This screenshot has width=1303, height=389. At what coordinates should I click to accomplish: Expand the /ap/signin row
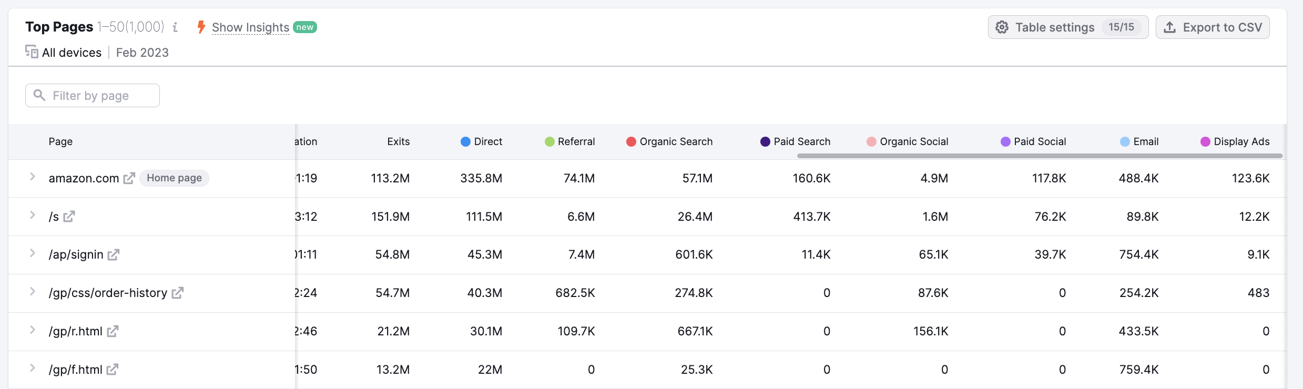[x=32, y=253]
